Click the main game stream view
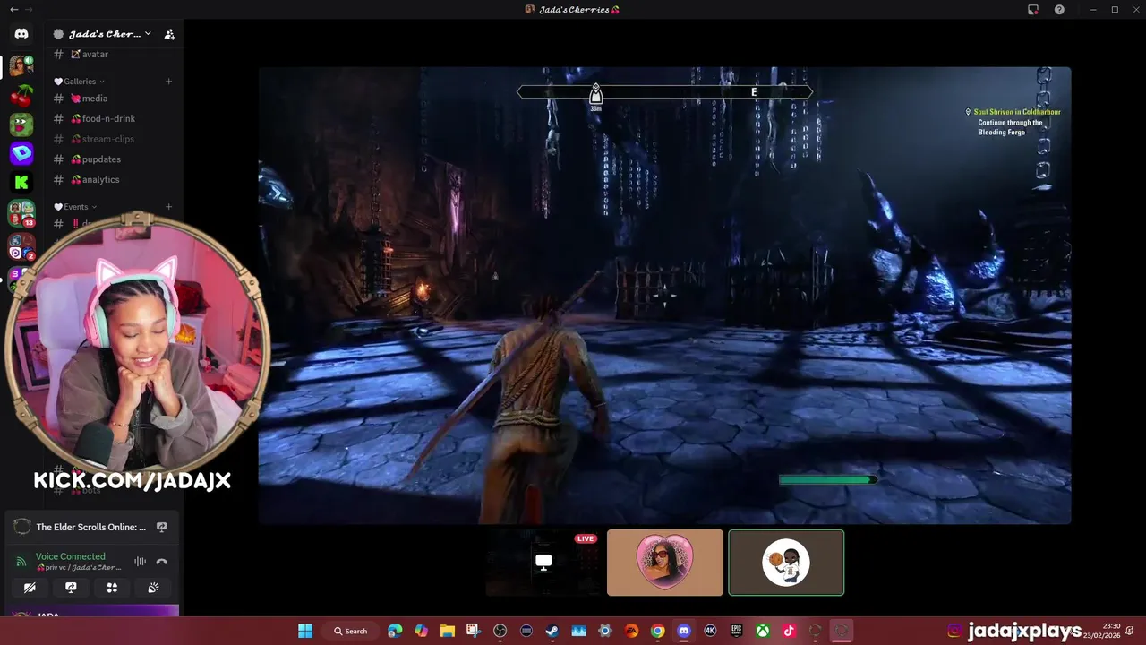This screenshot has width=1146, height=645. tap(664, 295)
